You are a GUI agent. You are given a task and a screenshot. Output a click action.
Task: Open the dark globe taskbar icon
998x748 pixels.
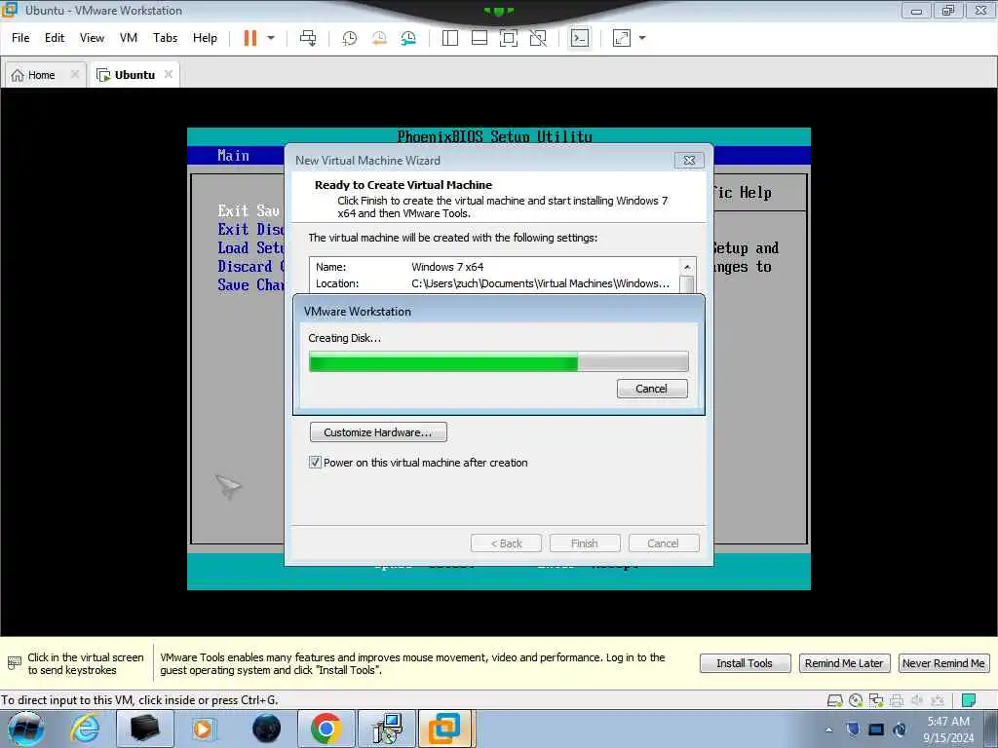pos(266,729)
